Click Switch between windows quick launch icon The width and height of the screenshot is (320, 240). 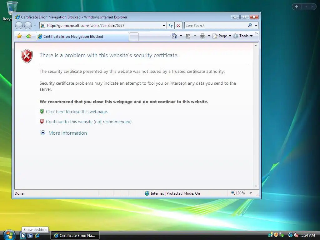pyautogui.click(x=30, y=236)
